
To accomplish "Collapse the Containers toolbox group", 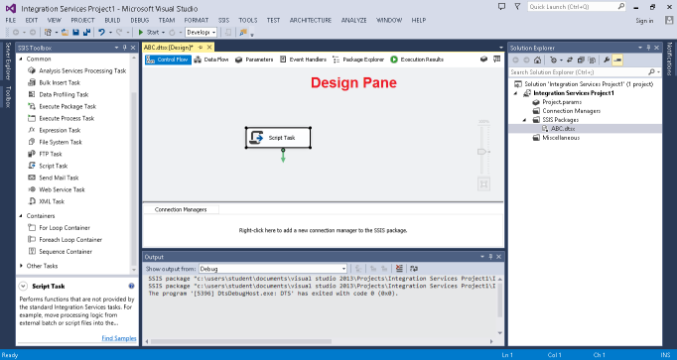I will tap(21, 215).
